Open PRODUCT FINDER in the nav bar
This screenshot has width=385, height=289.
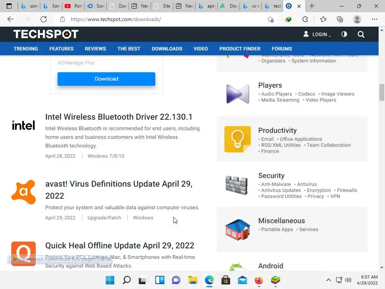point(239,49)
